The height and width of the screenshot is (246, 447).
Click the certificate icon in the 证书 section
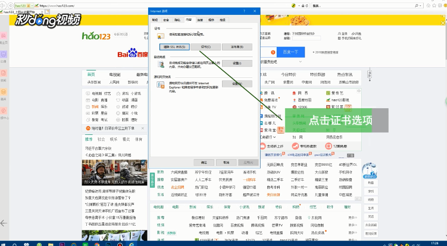[x=161, y=36]
